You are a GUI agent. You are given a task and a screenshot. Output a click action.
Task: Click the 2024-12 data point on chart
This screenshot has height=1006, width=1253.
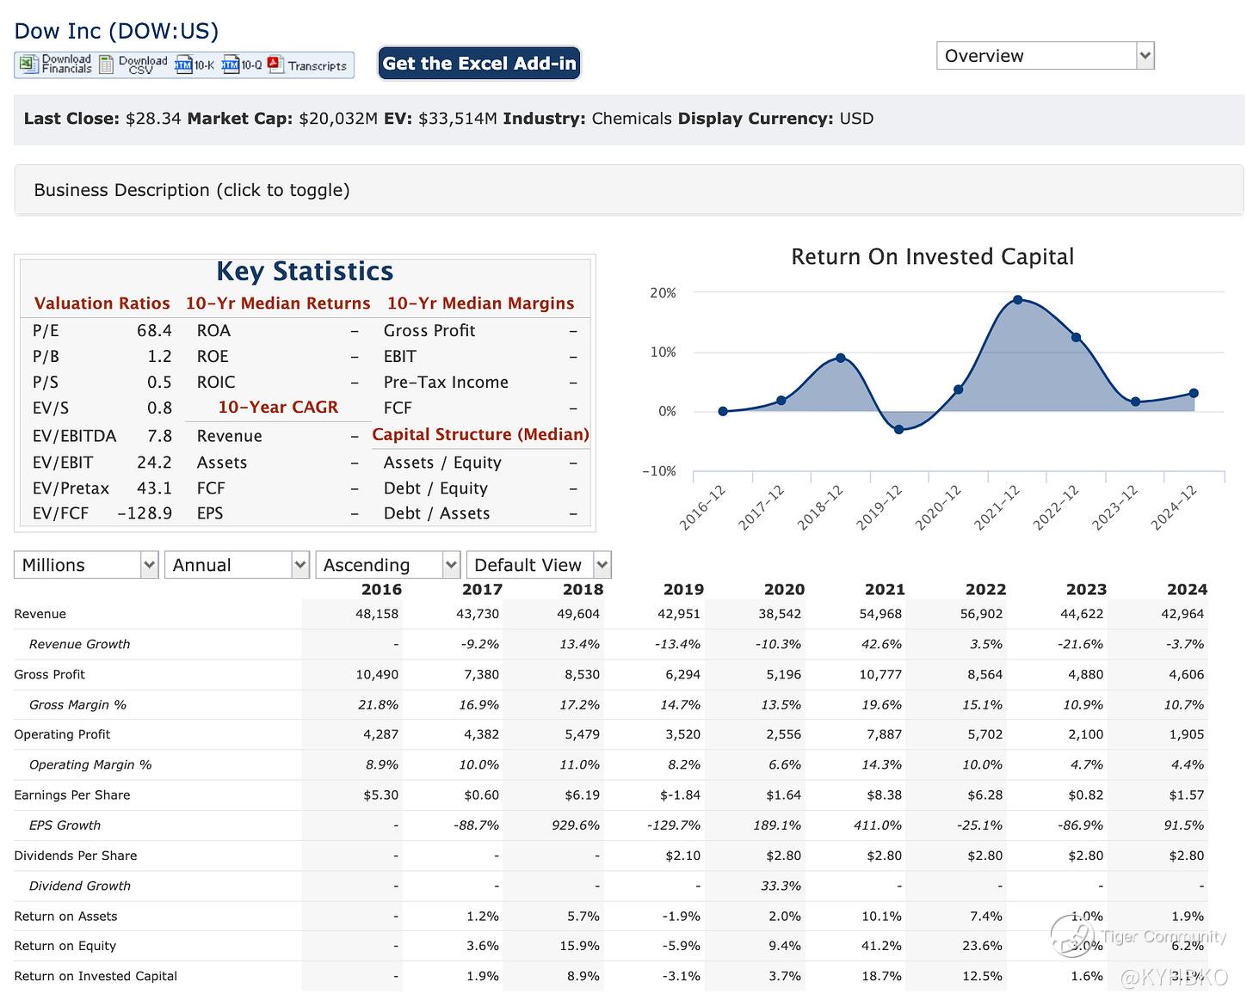[1194, 393]
